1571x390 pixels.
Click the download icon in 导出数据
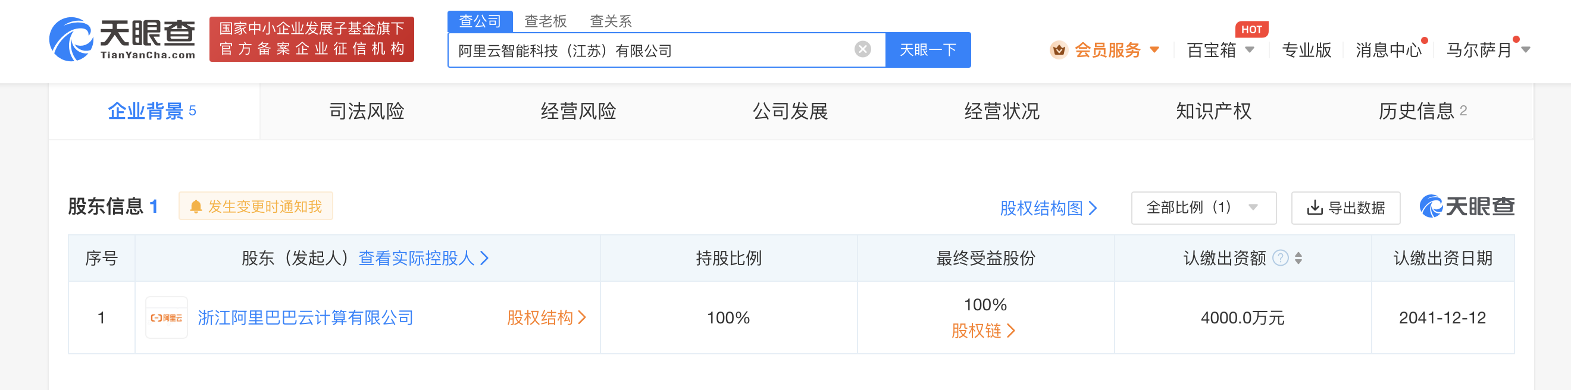pos(1315,208)
